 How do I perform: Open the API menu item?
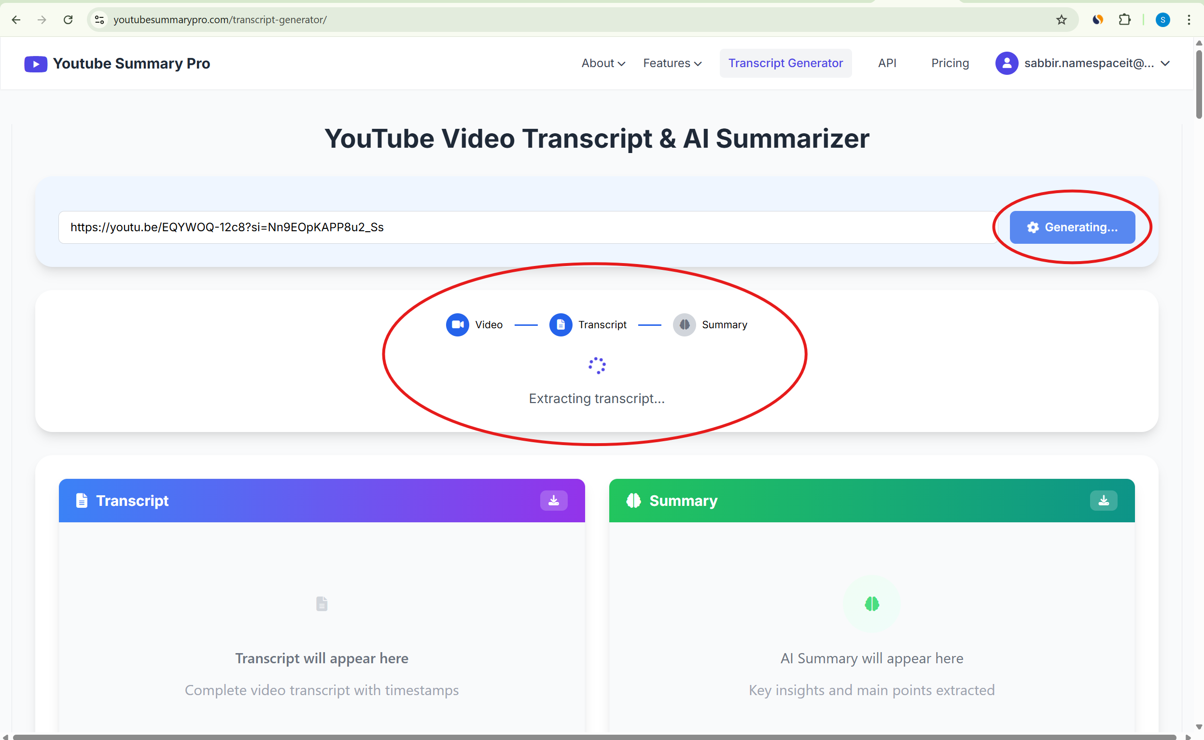point(887,63)
